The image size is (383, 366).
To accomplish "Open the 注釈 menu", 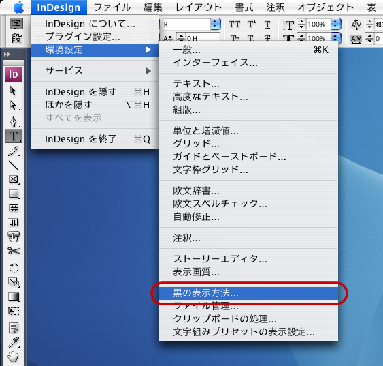I will pos(276,7).
